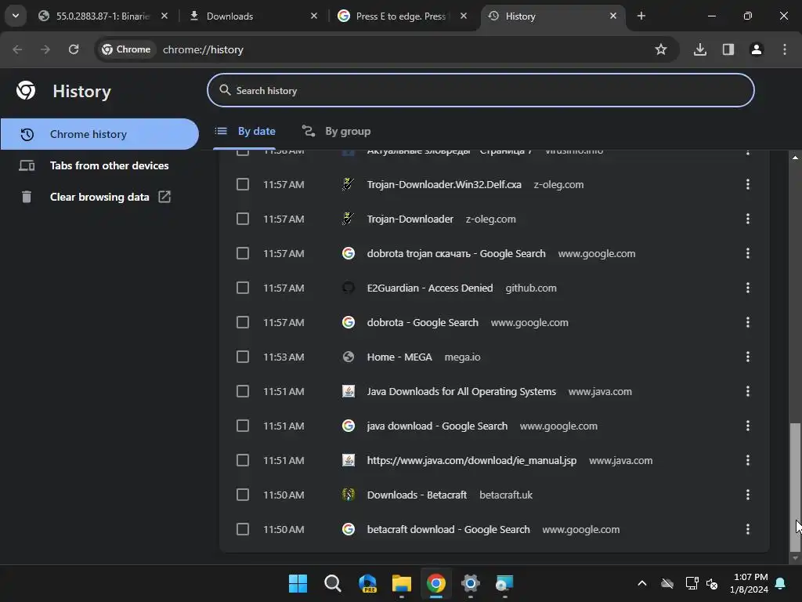The image size is (802, 602).
Task: Open actions menu for Trojan-Downloader.Win32.Delf.cxa entry
Action: [748, 184]
